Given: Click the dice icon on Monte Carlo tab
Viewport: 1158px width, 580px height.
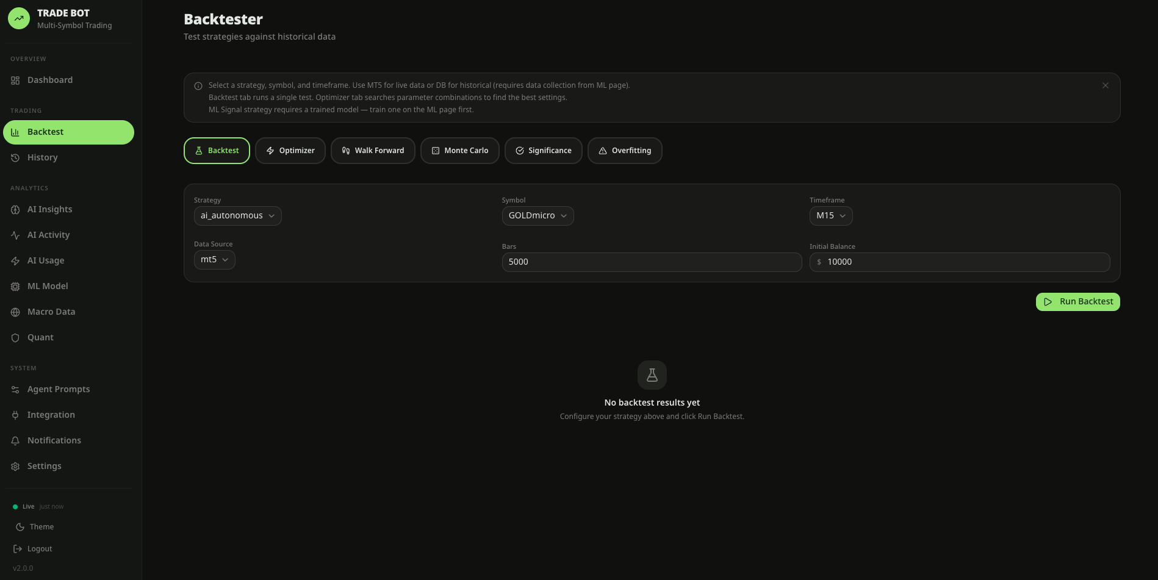Looking at the screenshot, I should coord(436,151).
